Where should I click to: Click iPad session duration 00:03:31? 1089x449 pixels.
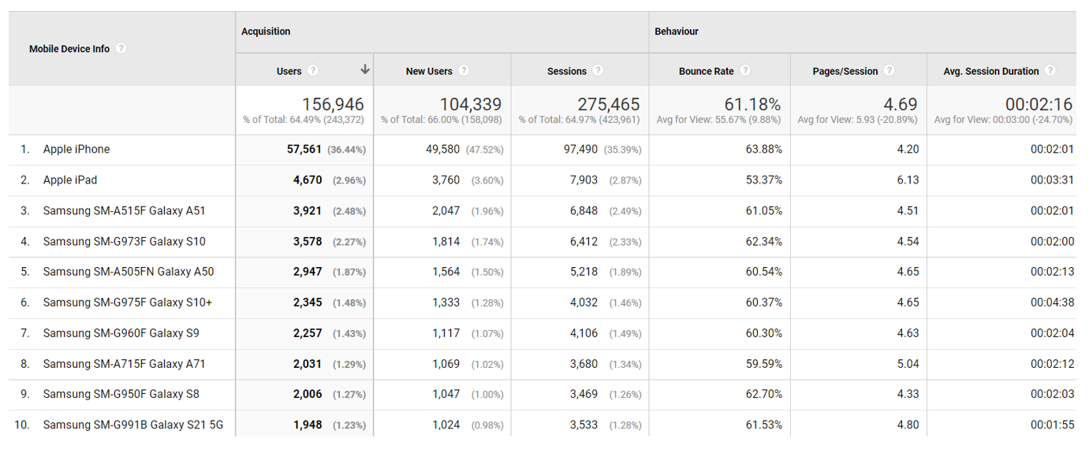tap(1052, 180)
